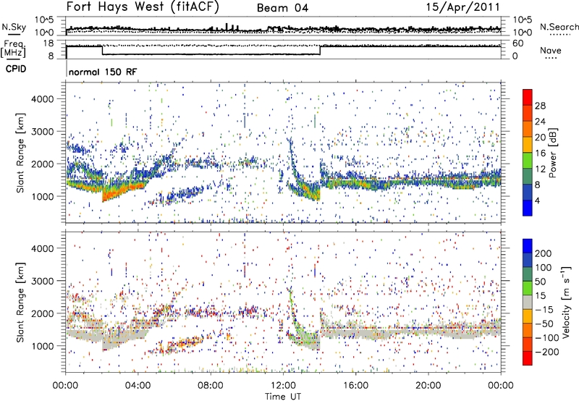The height and width of the screenshot is (401, 579).
Task: Click the 'Fort Hays West (fitACF)' plot title
Action: [143, 7]
